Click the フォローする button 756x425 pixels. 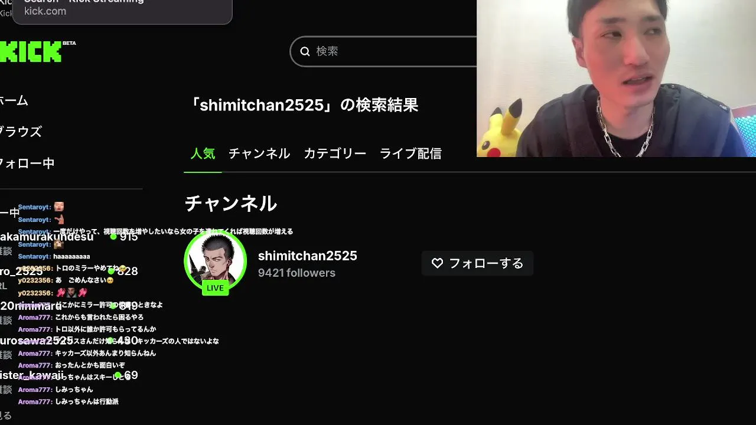(477, 263)
